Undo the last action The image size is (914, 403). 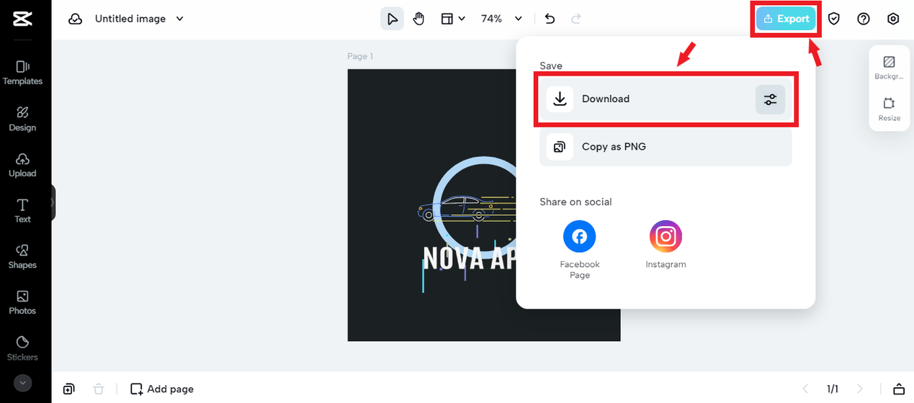(x=550, y=19)
